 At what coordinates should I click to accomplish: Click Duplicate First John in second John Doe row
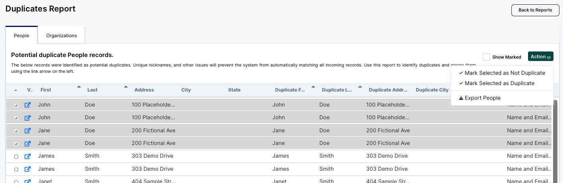click(x=279, y=118)
